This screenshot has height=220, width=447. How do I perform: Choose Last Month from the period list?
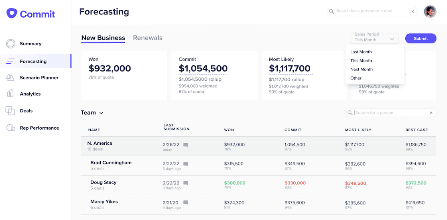pos(361,52)
